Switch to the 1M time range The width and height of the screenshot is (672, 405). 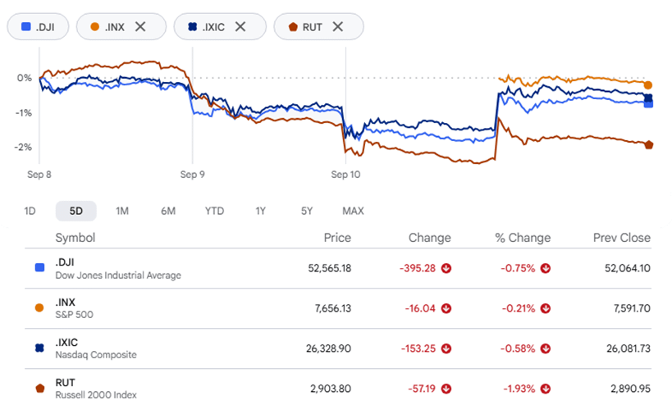click(122, 211)
